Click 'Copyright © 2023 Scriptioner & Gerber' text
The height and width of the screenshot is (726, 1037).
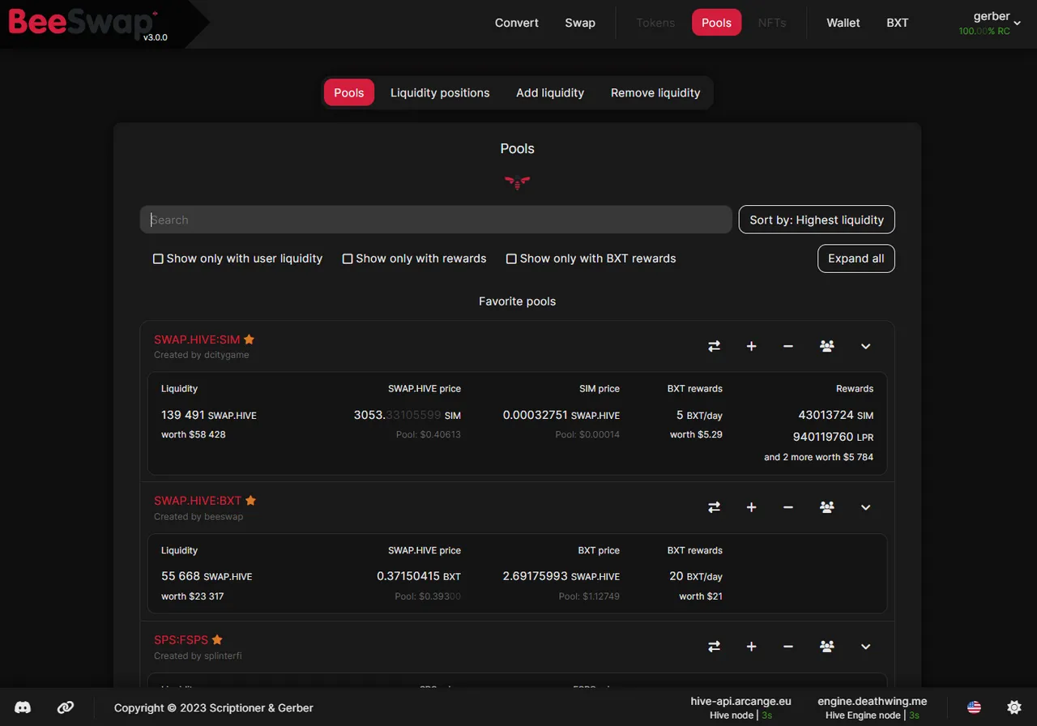point(214,707)
